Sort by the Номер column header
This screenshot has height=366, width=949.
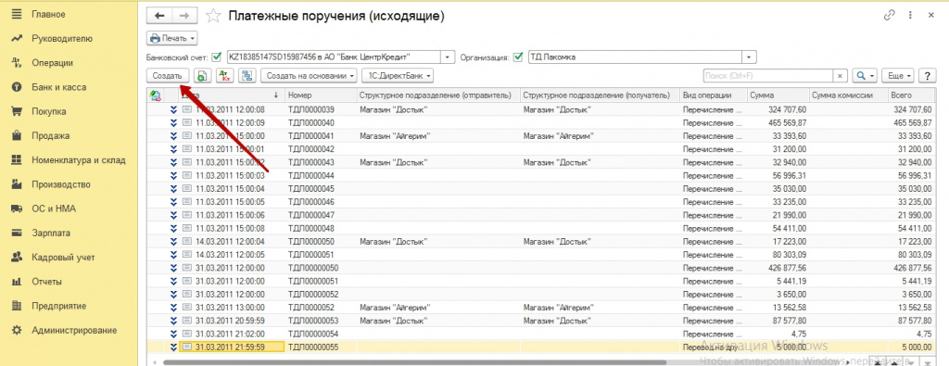pos(321,95)
